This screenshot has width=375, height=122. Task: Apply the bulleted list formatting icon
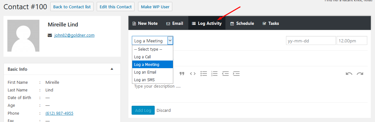pyautogui.click(x=204, y=74)
